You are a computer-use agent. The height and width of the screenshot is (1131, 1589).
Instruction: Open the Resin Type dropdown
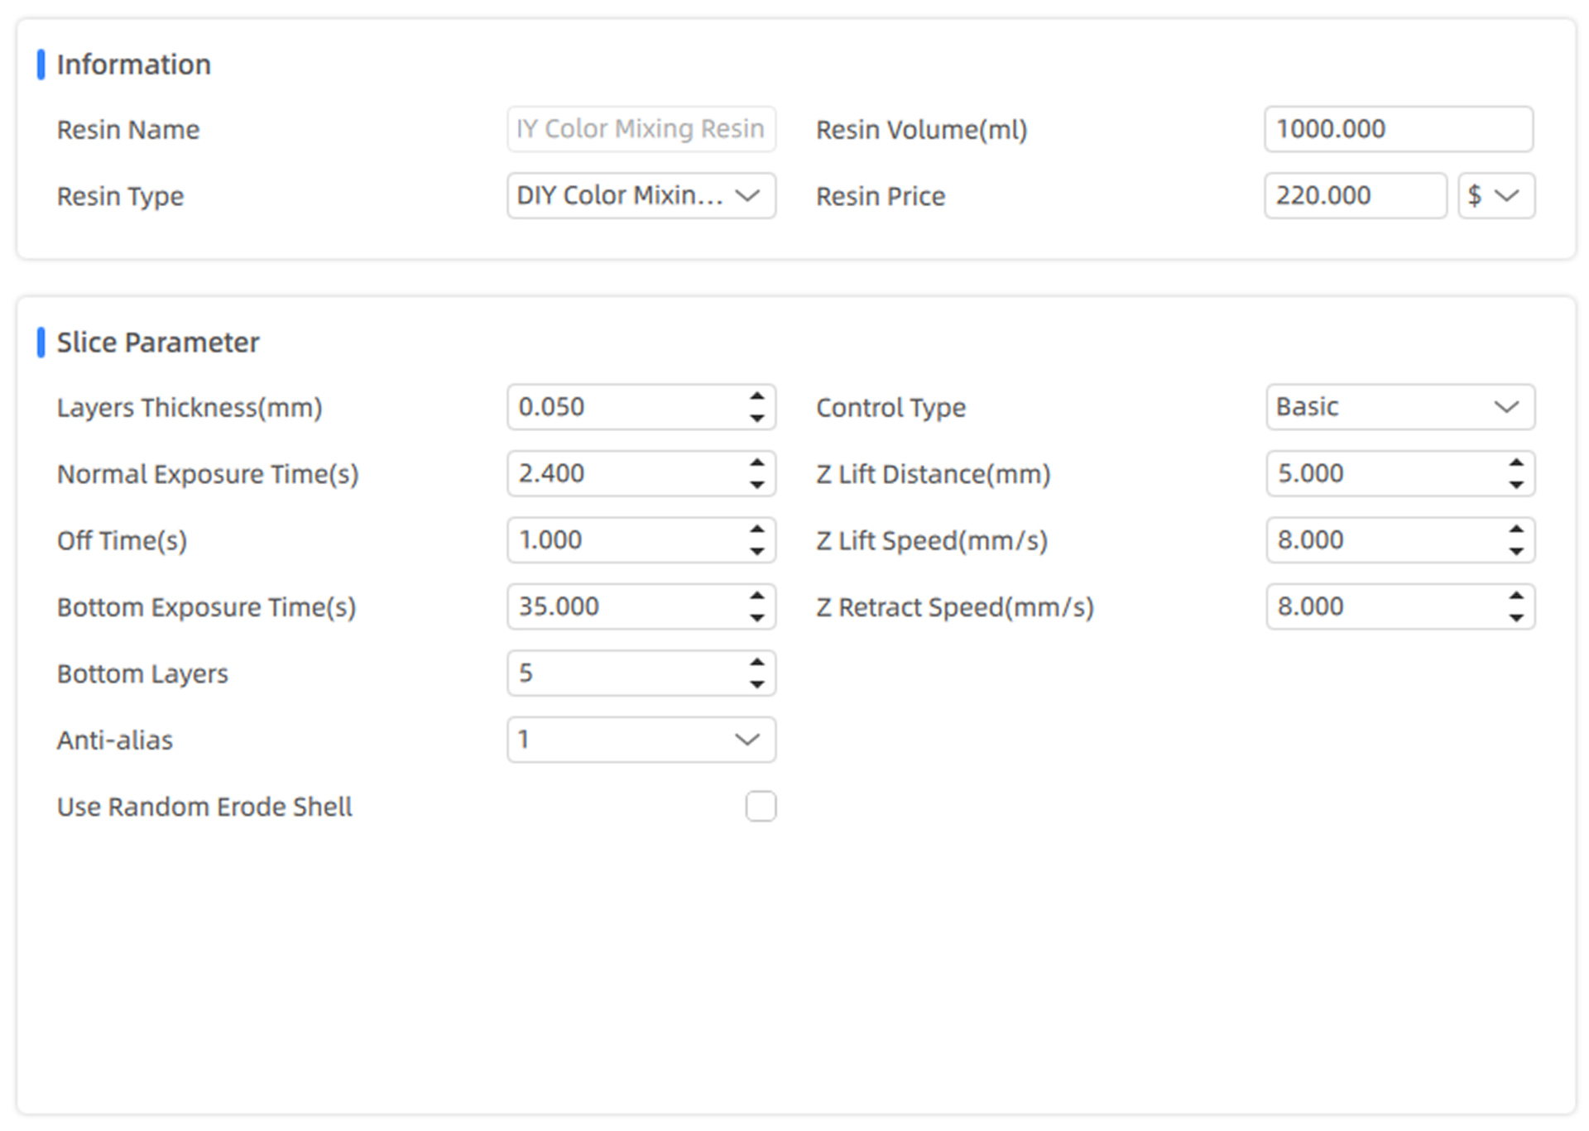click(641, 195)
